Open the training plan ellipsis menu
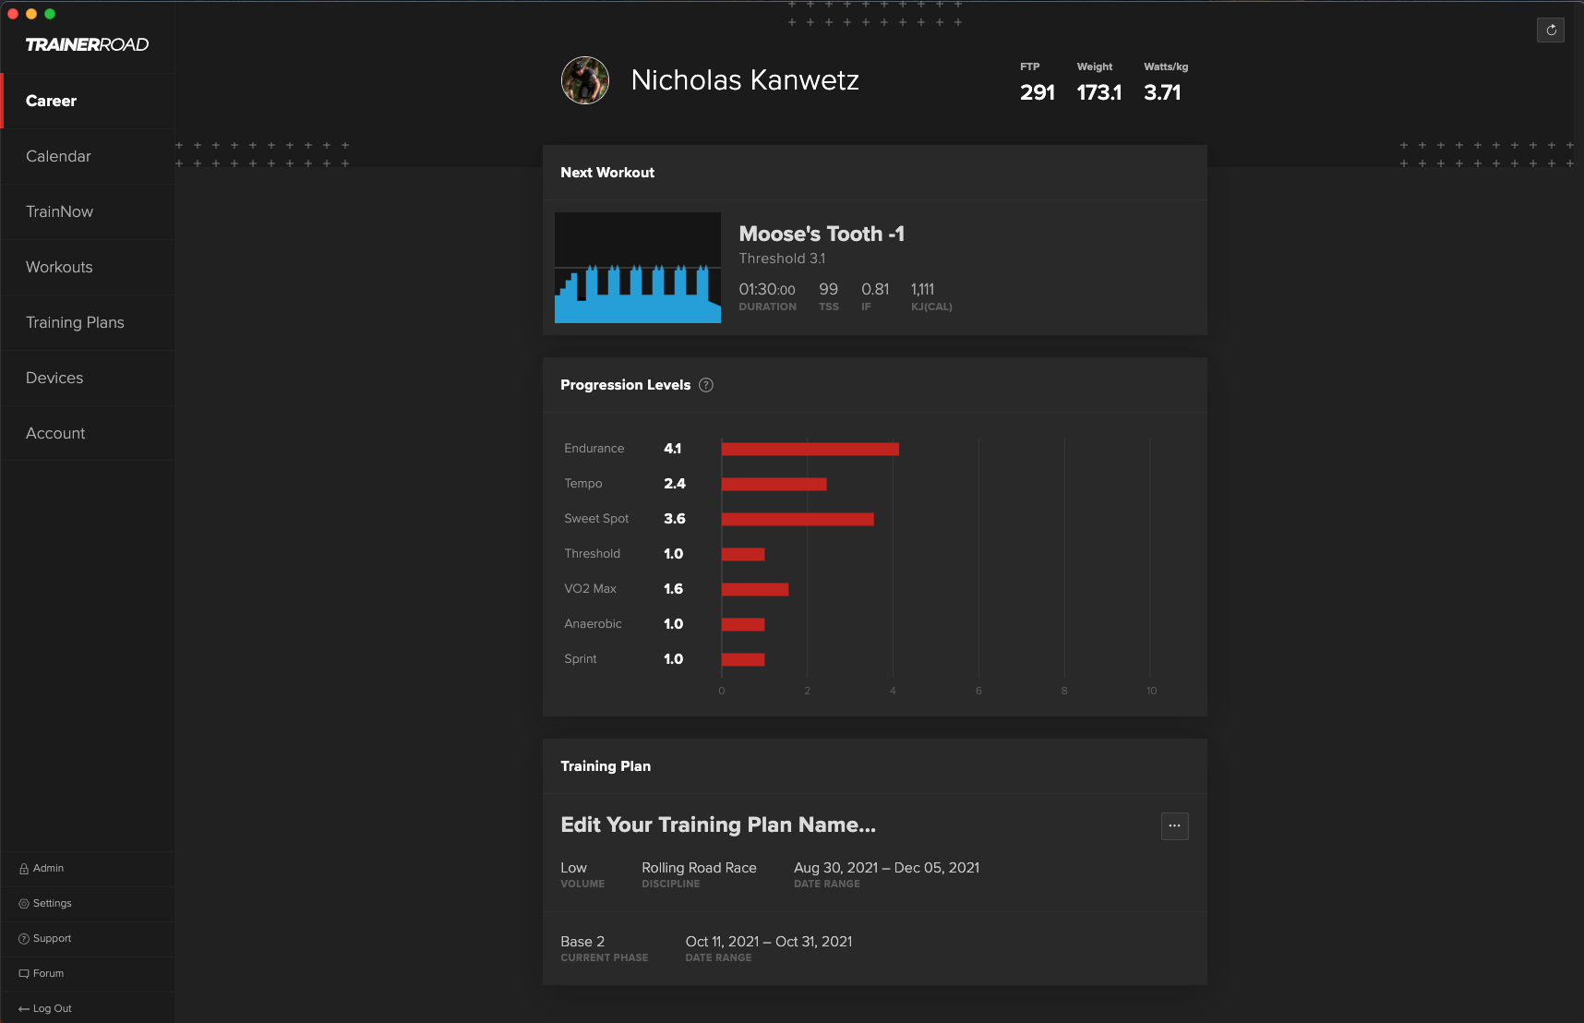Screen dimensions: 1584x1023 [x=1174, y=825]
